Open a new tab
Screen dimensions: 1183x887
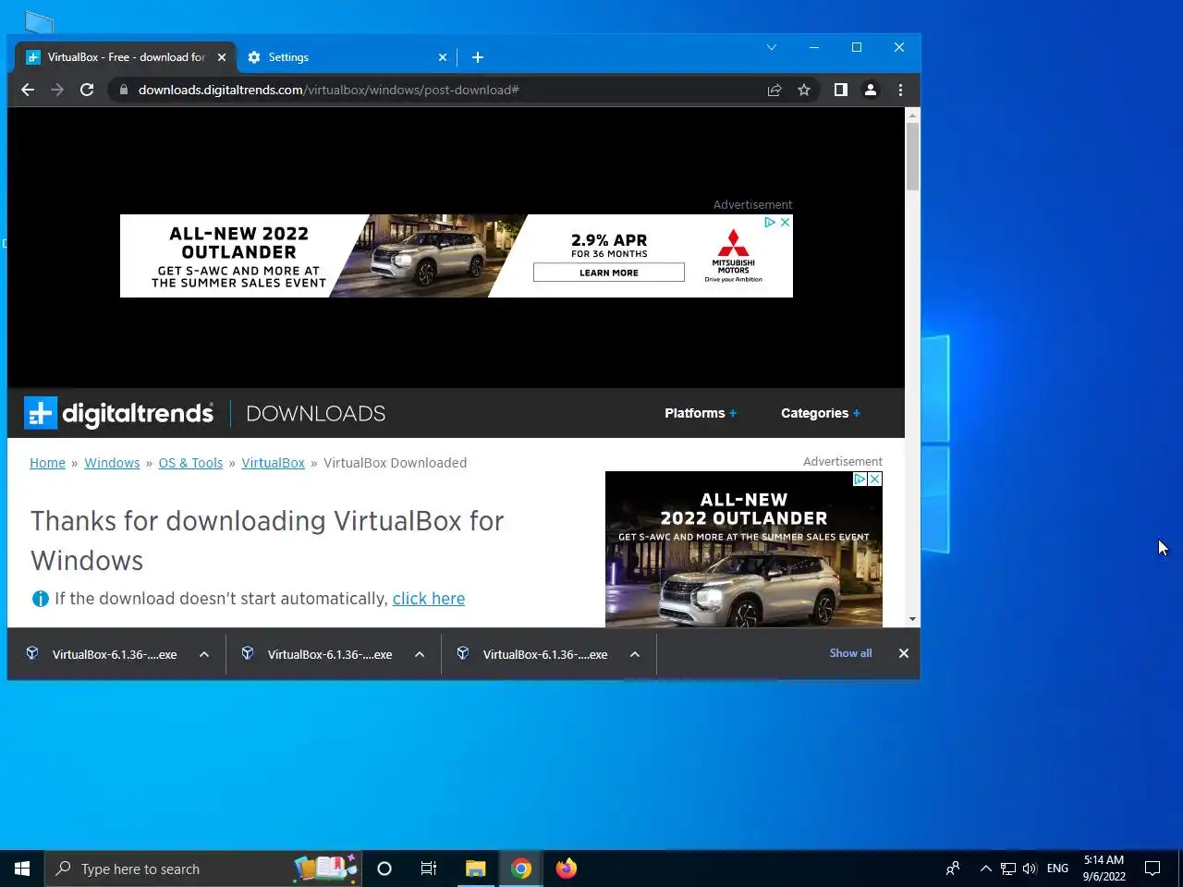(x=478, y=57)
